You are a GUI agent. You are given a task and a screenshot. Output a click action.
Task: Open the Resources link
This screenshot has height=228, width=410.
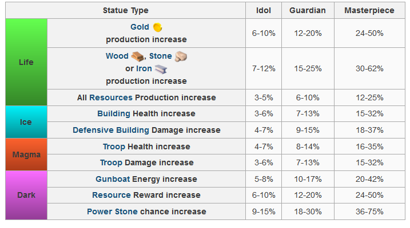point(111,97)
